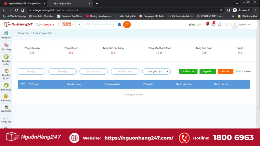The width and height of the screenshot is (260, 146).
Task: Open Giỏ hàng in the sidebar
Action: coord(6,47)
